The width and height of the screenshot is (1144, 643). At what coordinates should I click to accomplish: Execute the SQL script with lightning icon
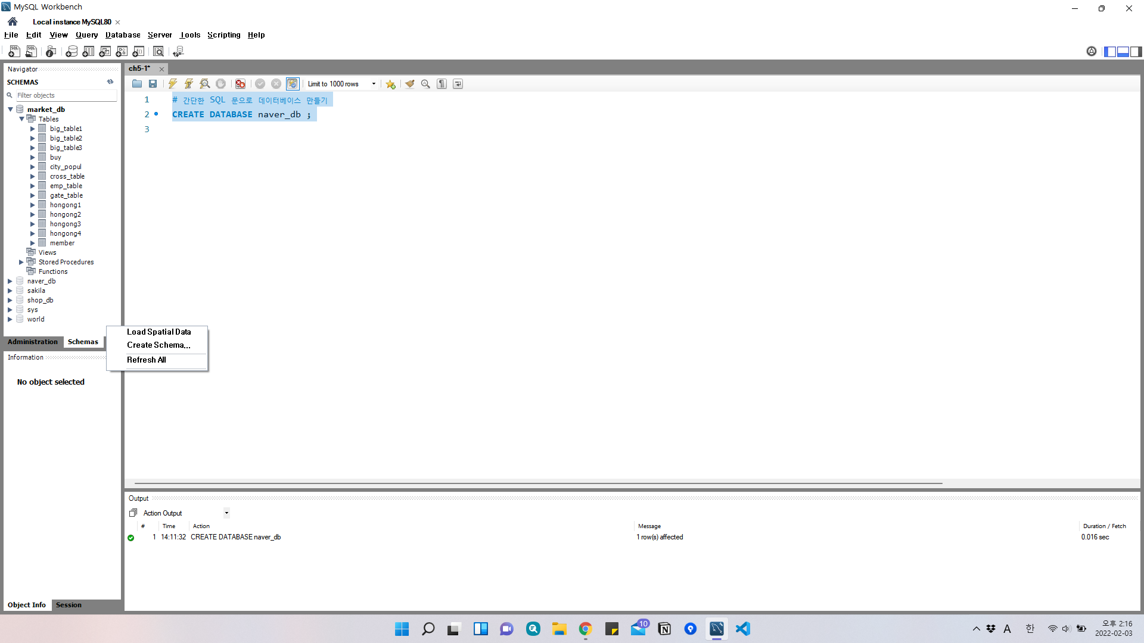(173, 84)
